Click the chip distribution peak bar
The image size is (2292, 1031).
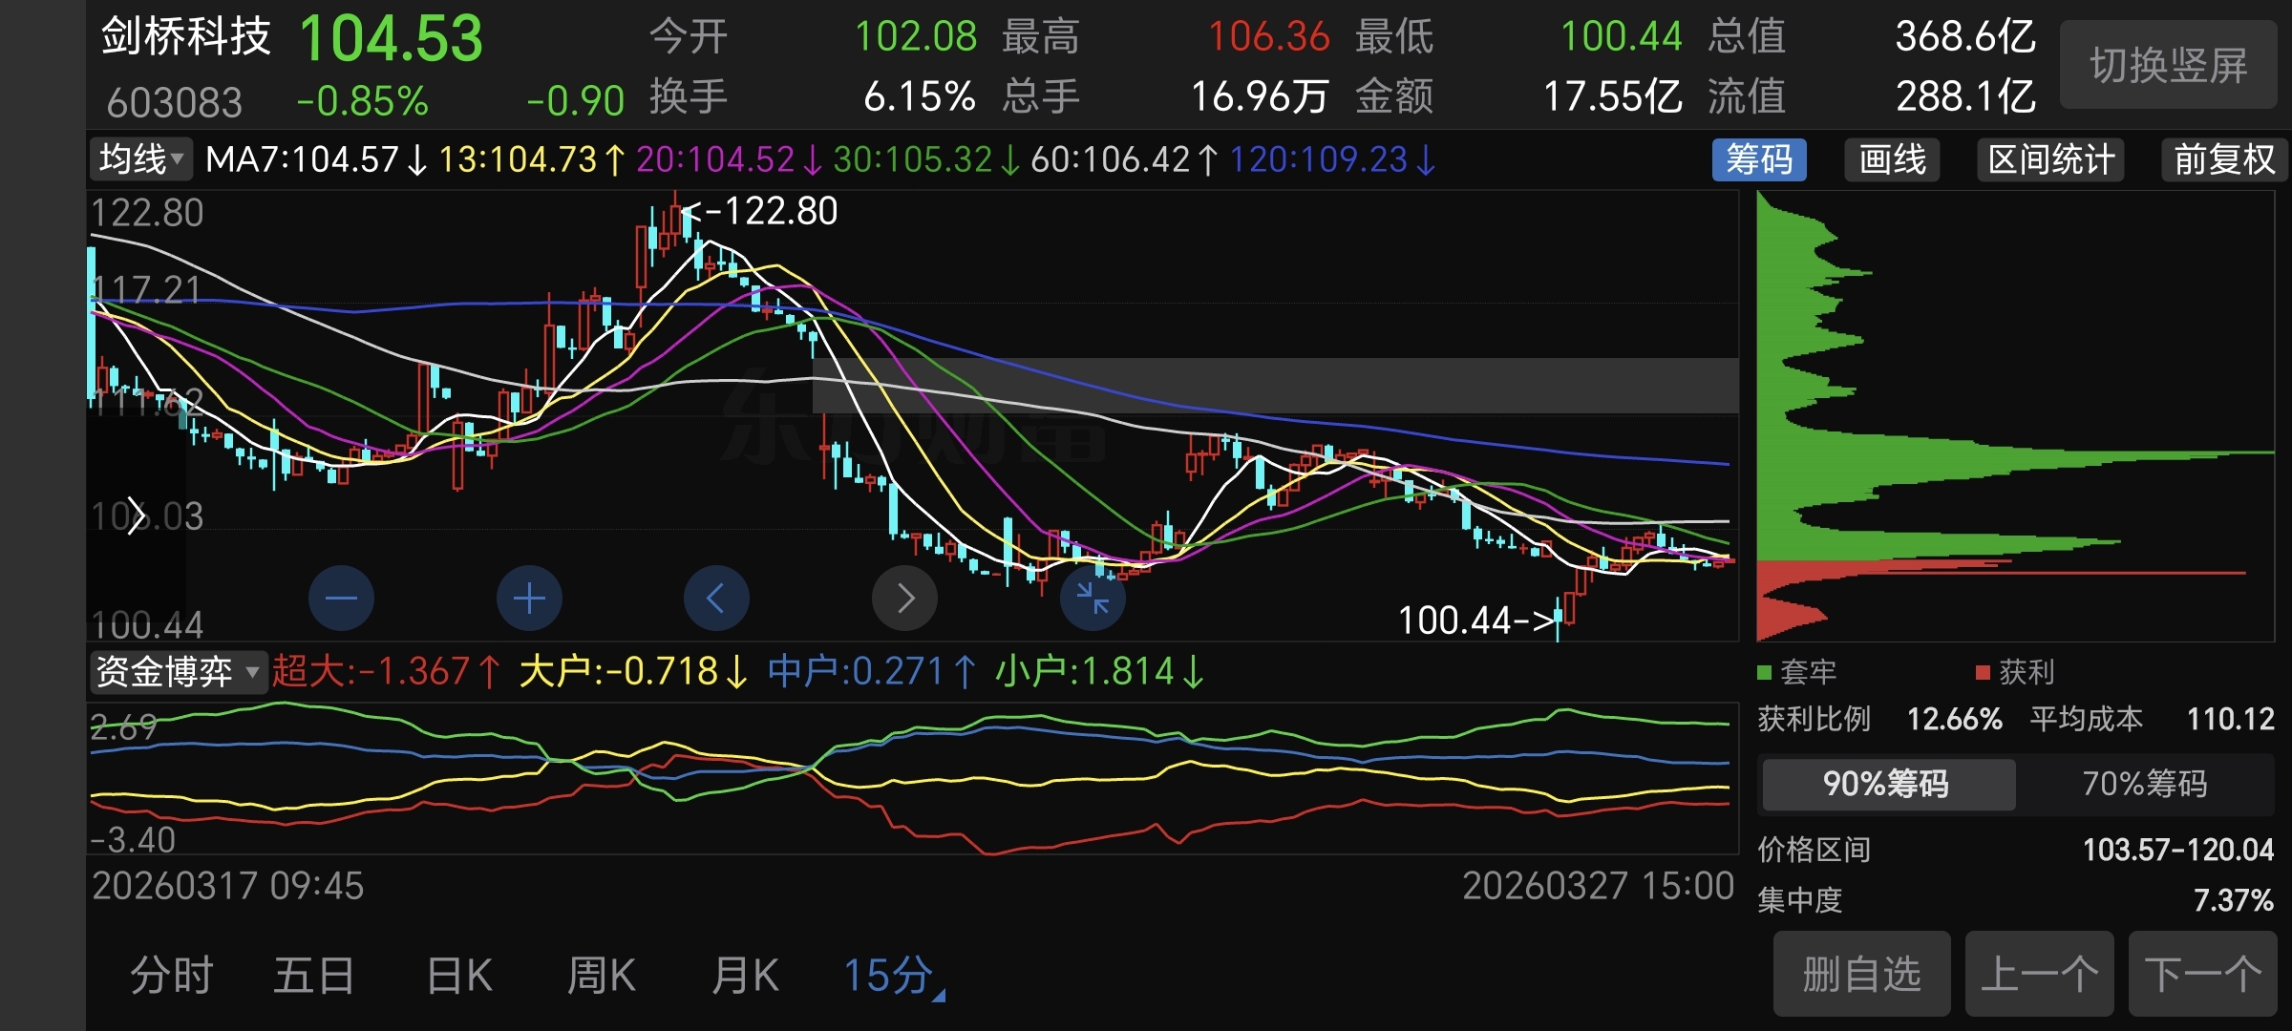click(x=2053, y=456)
